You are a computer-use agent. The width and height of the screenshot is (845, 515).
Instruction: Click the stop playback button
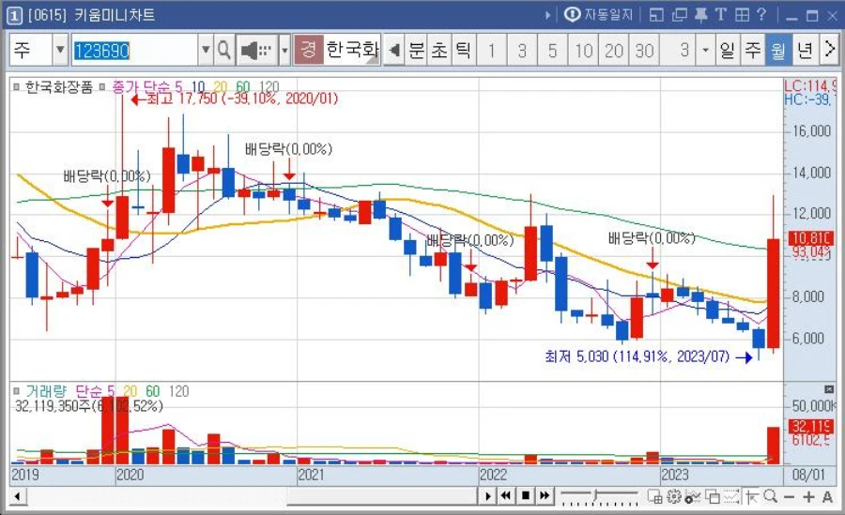(526, 495)
